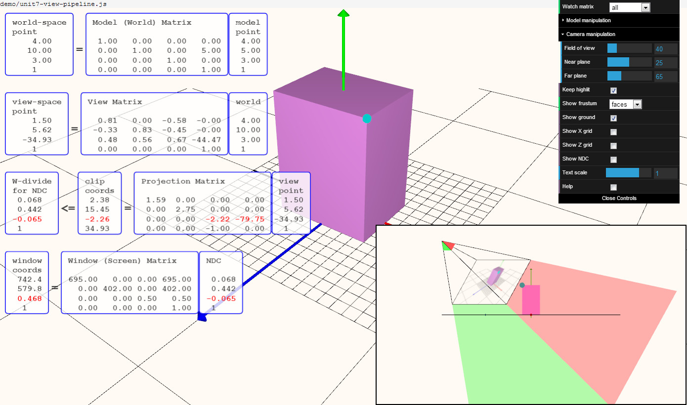Enable the Show X grid checkbox
This screenshot has height=405, width=687.
click(x=613, y=132)
